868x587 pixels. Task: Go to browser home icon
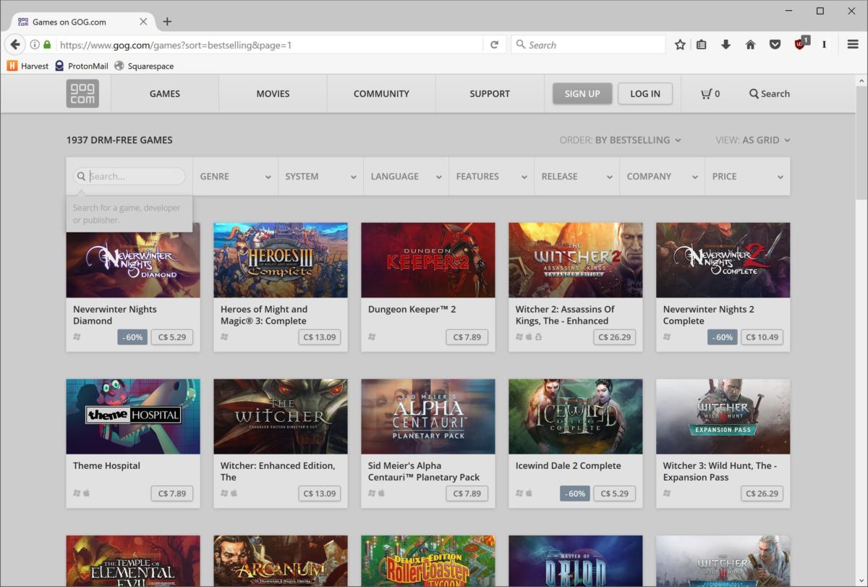(750, 45)
